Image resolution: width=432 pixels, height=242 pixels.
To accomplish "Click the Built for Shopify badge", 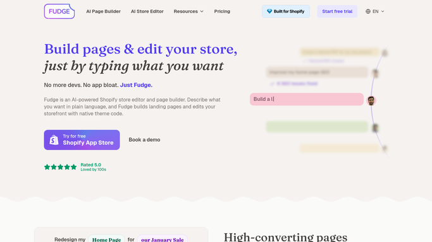I will 286,11.
